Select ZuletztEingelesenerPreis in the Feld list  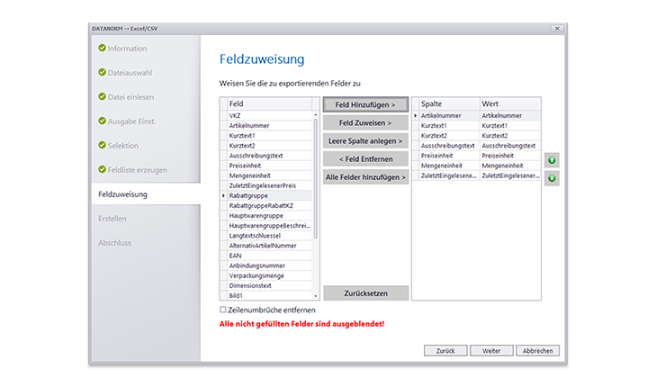point(269,185)
